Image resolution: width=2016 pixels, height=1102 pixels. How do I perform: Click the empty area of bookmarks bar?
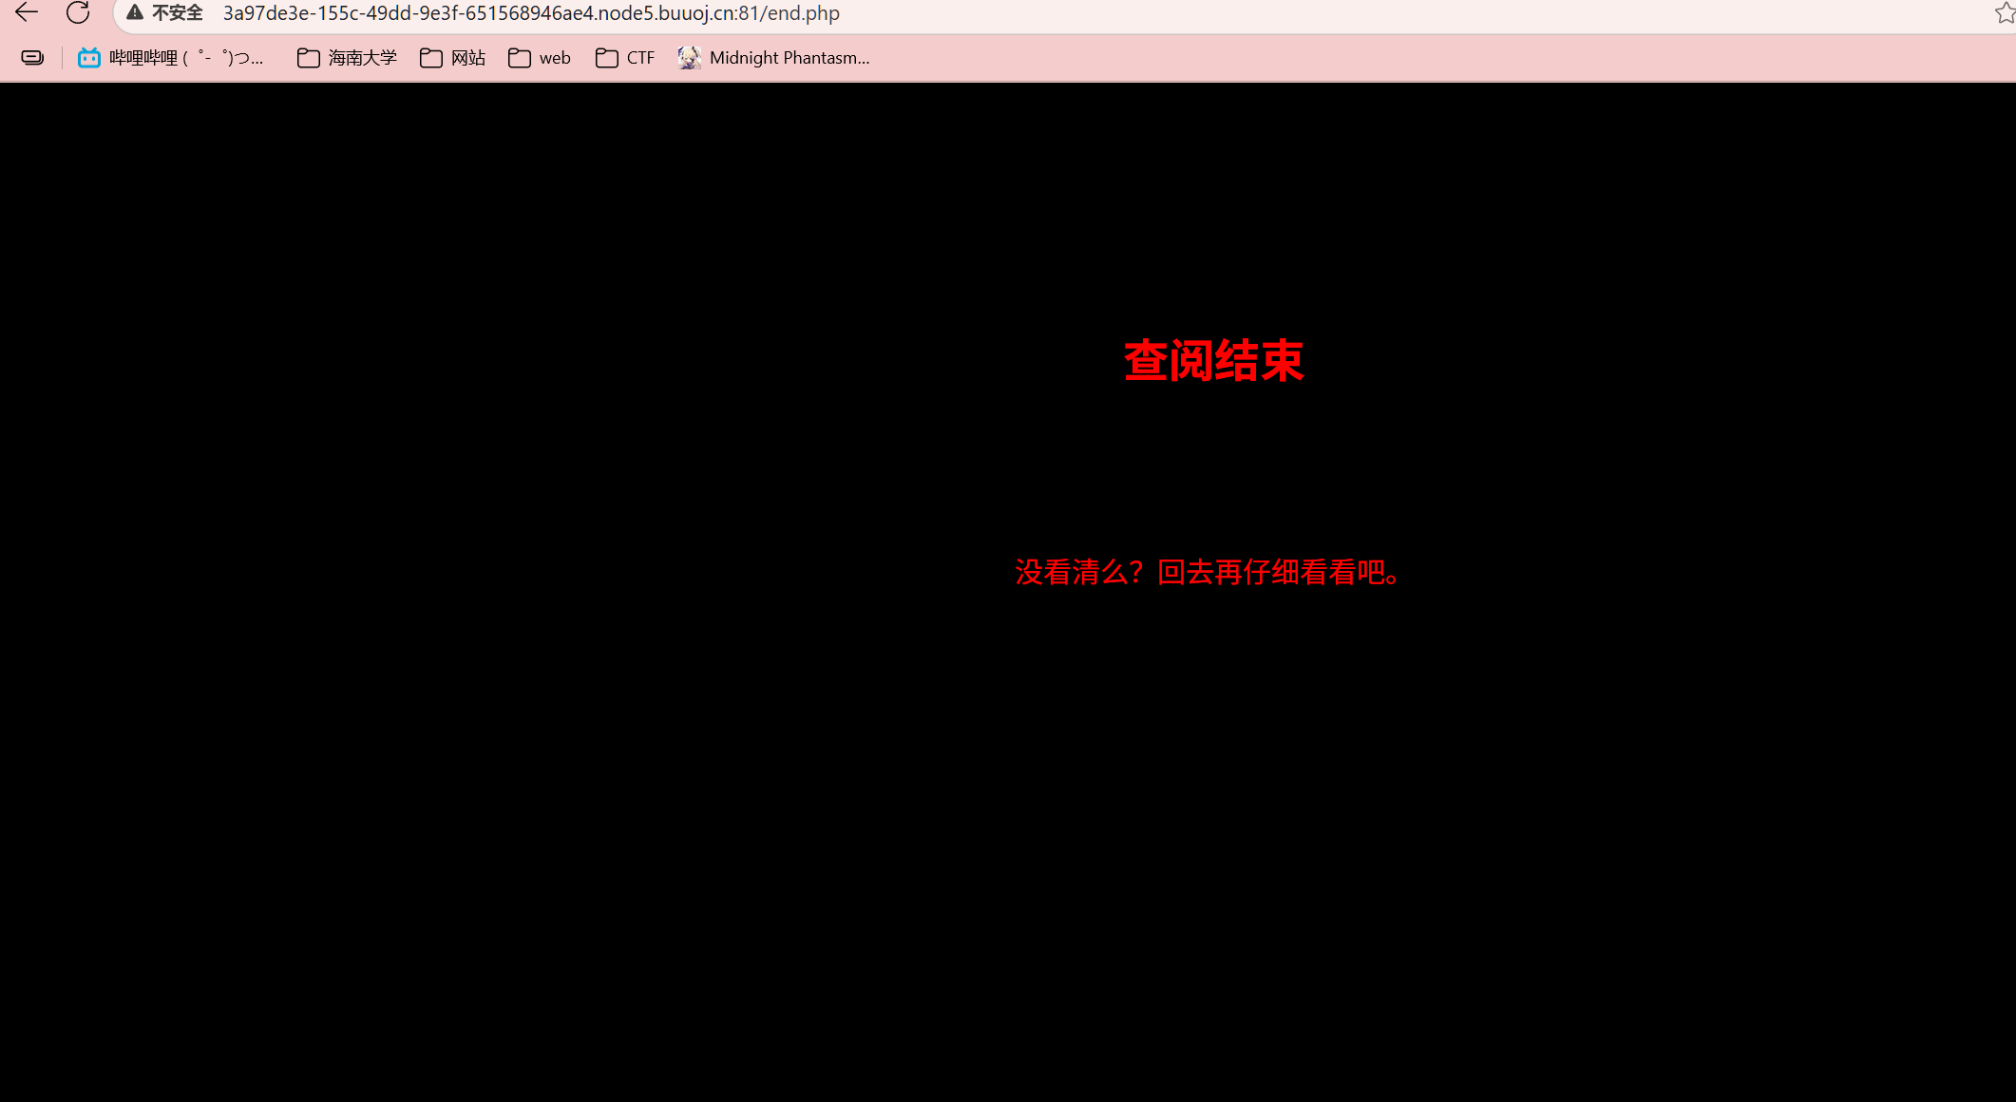(1425, 58)
